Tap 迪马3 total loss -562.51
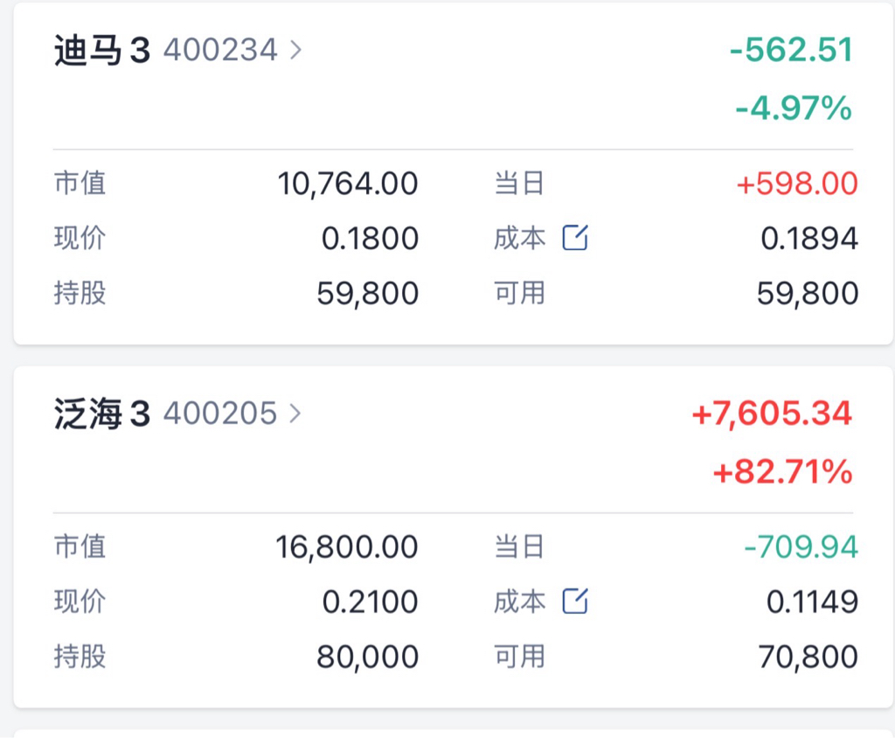Viewport: 895px width, 738px height. click(x=792, y=49)
